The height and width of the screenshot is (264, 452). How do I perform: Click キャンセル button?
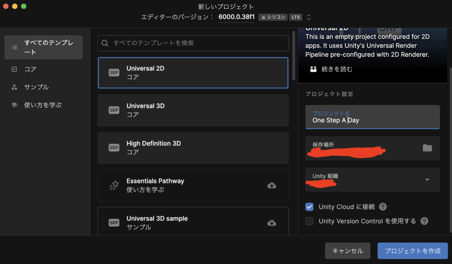[348, 251]
